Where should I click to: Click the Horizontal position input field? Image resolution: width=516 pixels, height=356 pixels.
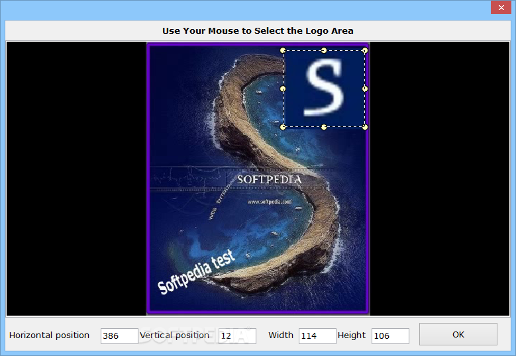pyautogui.click(x=119, y=336)
